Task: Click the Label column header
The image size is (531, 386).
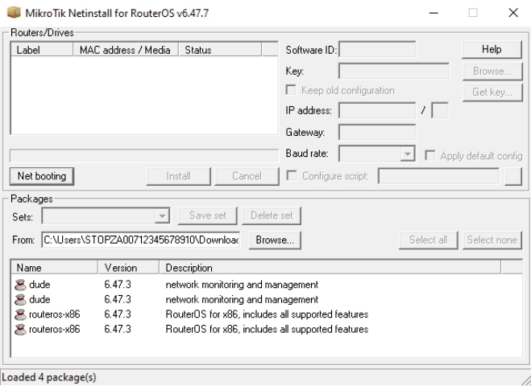Action: pos(42,50)
